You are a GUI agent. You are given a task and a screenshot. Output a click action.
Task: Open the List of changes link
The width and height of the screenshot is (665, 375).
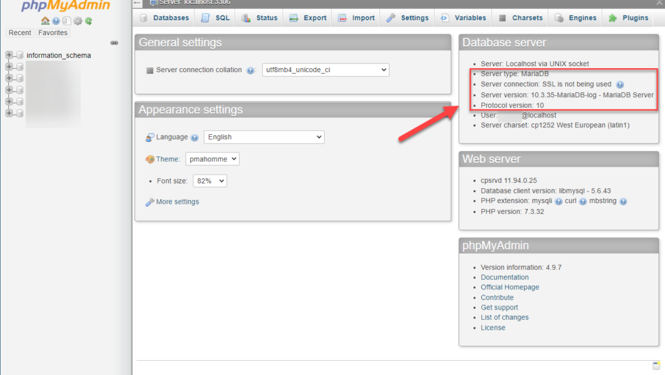coord(505,317)
